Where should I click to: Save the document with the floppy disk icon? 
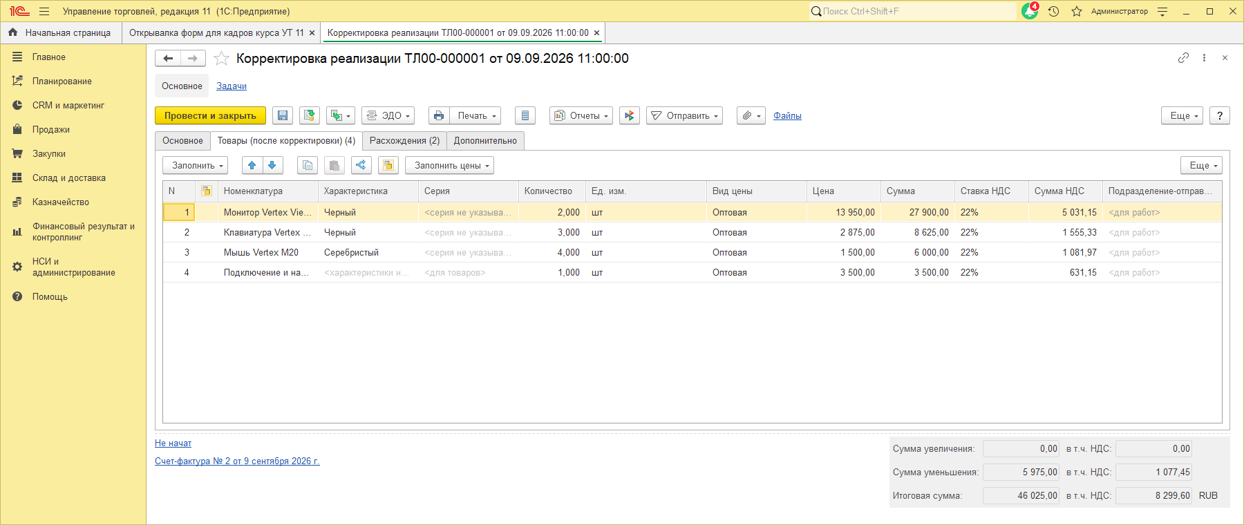(283, 116)
